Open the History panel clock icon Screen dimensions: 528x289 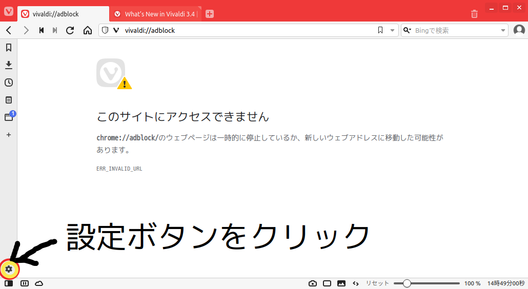[9, 82]
